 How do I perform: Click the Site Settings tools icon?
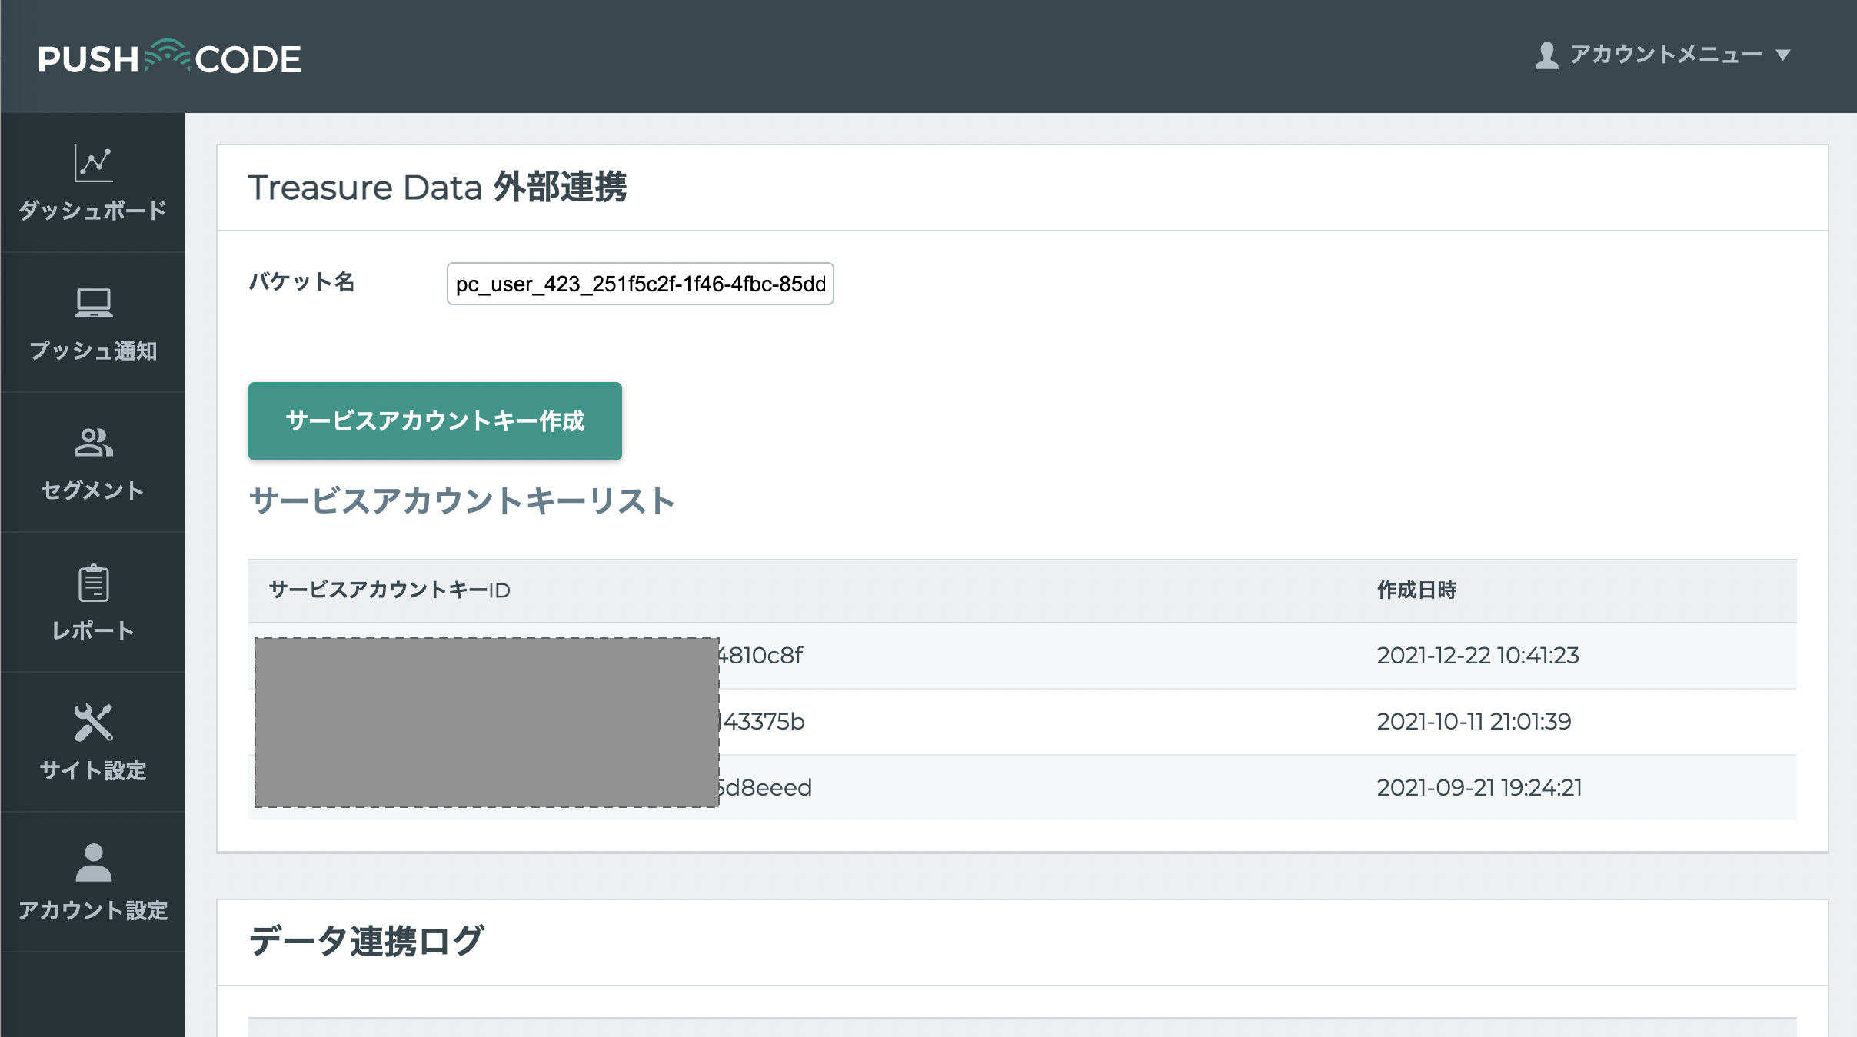[x=93, y=723]
